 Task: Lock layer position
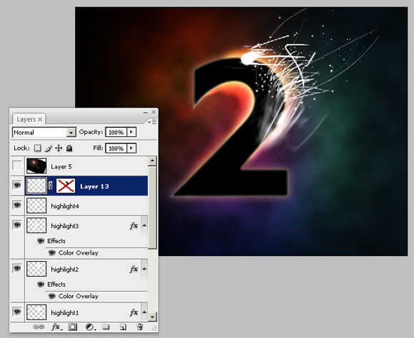(x=59, y=148)
